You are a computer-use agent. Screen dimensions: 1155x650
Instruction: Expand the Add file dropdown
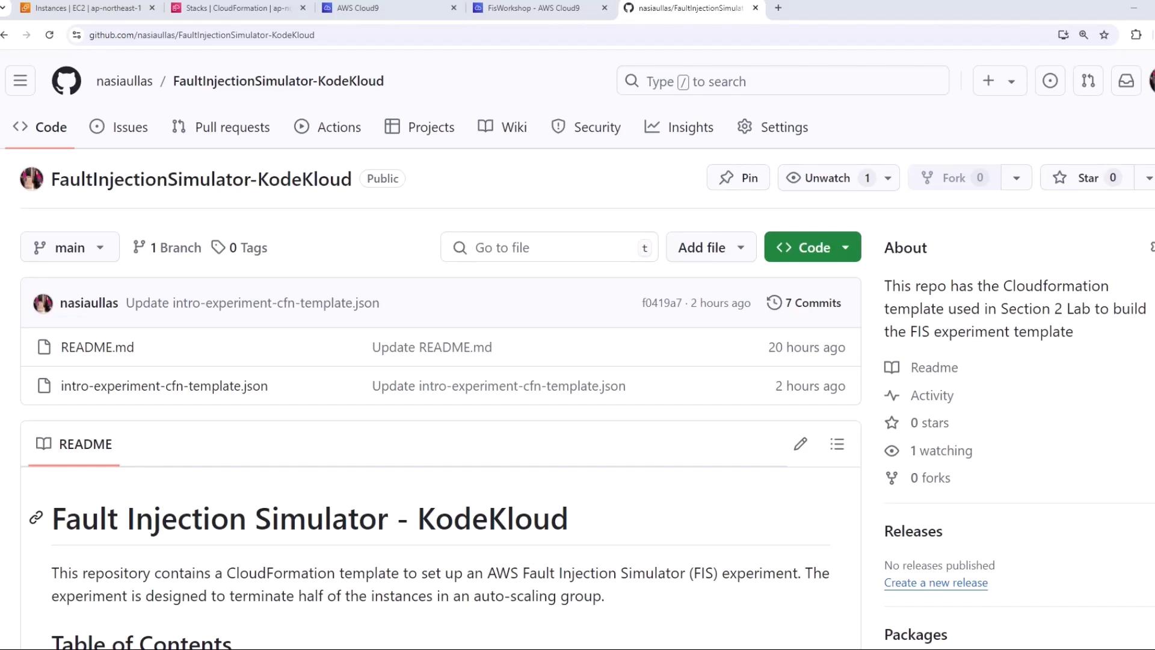pos(711,247)
